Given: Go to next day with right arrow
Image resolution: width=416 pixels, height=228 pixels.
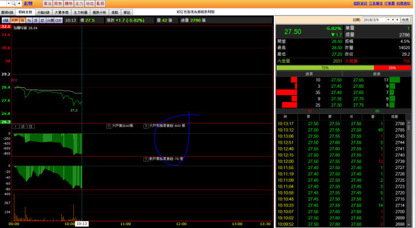Looking at the screenshot, I should click(398, 20).
